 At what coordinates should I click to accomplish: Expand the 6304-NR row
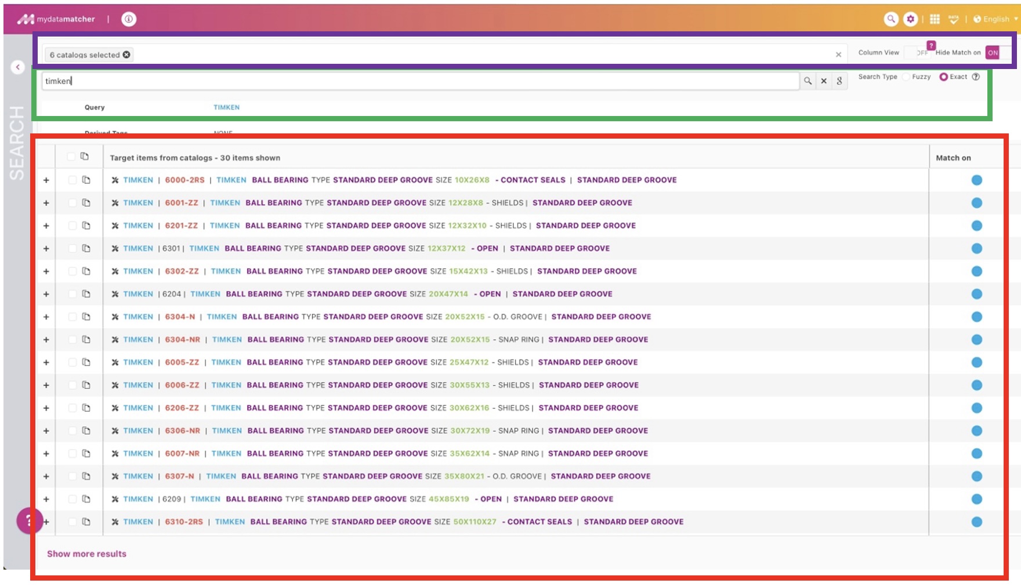click(46, 340)
